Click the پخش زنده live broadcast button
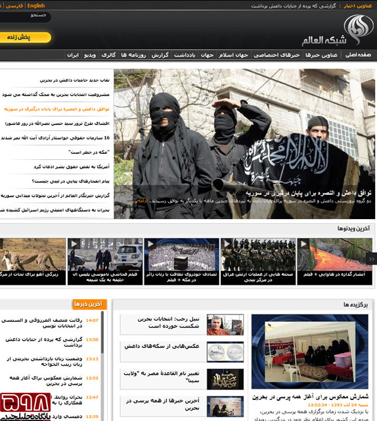This screenshot has height=421, width=377. click(25, 37)
